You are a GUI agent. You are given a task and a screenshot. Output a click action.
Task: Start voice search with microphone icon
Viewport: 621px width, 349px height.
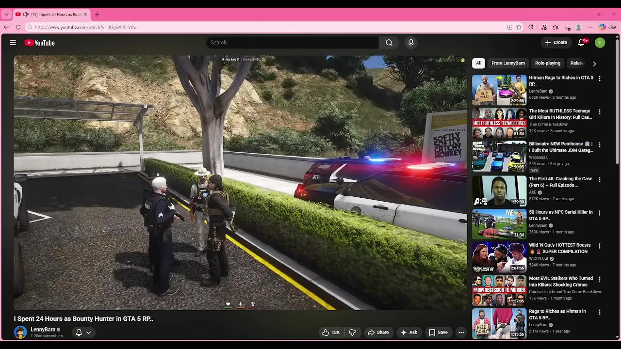[411, 43]
